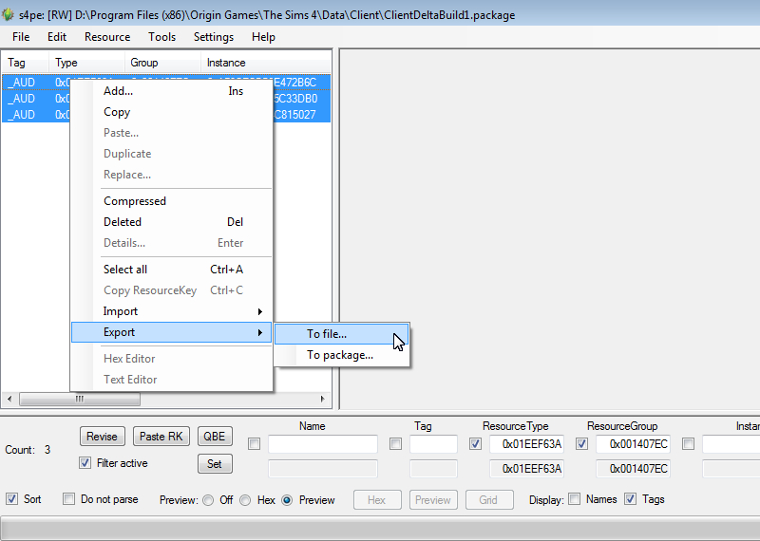Sort list by Group column header

(162, 63)
